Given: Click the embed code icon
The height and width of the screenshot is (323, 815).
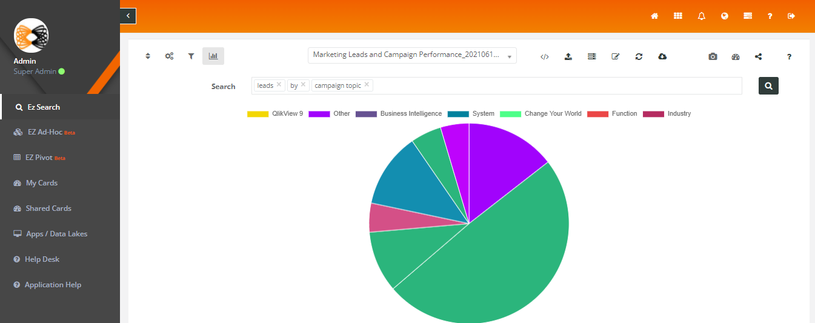Looking at the screenshot, I should coord(544,56).
